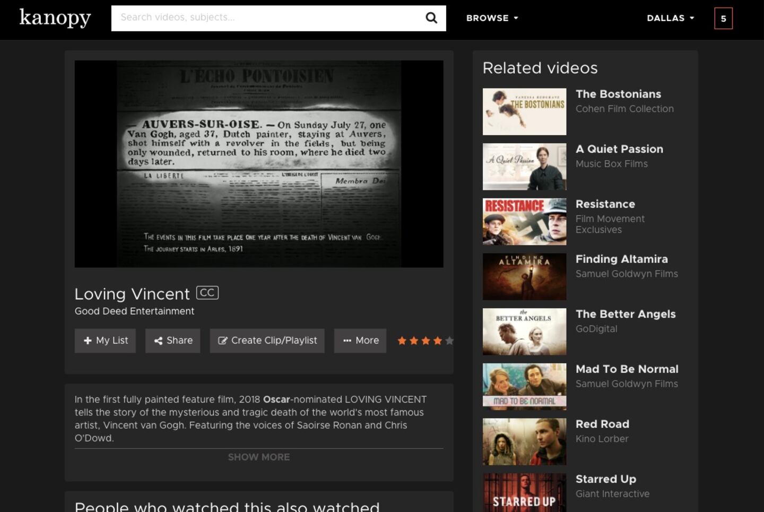Open the Dallas library dropdown
This screenshot has width=764, height=512.
(670, 18)
